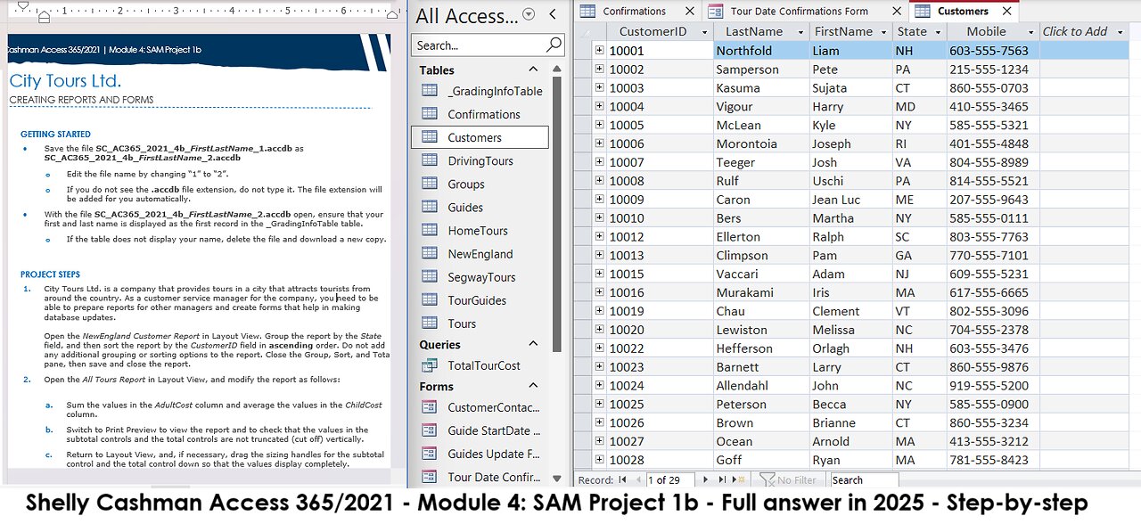Open the Click to Add column dropdown
1141x524 pixels.
tap(1120, 32)
